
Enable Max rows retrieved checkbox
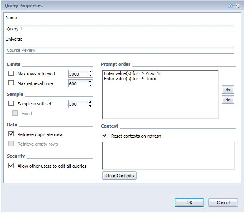[x=11, y=73]
